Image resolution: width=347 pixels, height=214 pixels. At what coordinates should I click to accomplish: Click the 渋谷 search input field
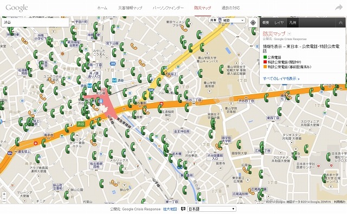click(35, 22)
